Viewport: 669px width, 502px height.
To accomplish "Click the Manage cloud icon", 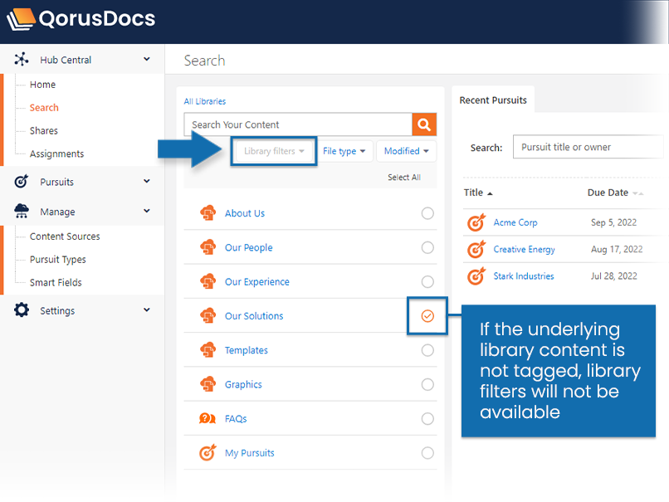I will coord(22,211).
